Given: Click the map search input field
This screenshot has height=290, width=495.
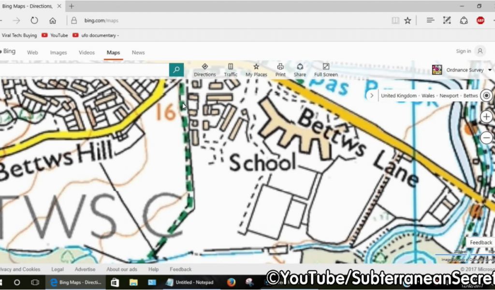Looking at the screenshot, I should [84, 70].
